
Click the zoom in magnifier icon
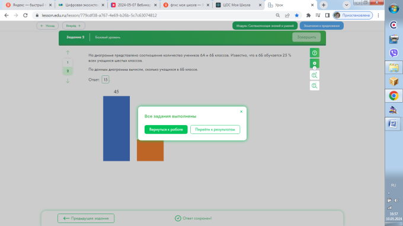point(314,75)
